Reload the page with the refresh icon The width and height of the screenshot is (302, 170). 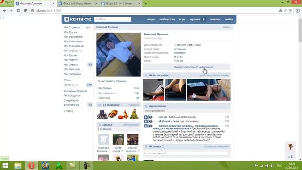coord(18,11)
